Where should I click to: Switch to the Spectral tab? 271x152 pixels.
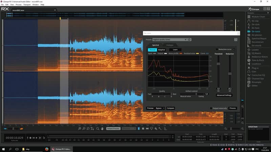pyautogui.click(x=155, y=45)
